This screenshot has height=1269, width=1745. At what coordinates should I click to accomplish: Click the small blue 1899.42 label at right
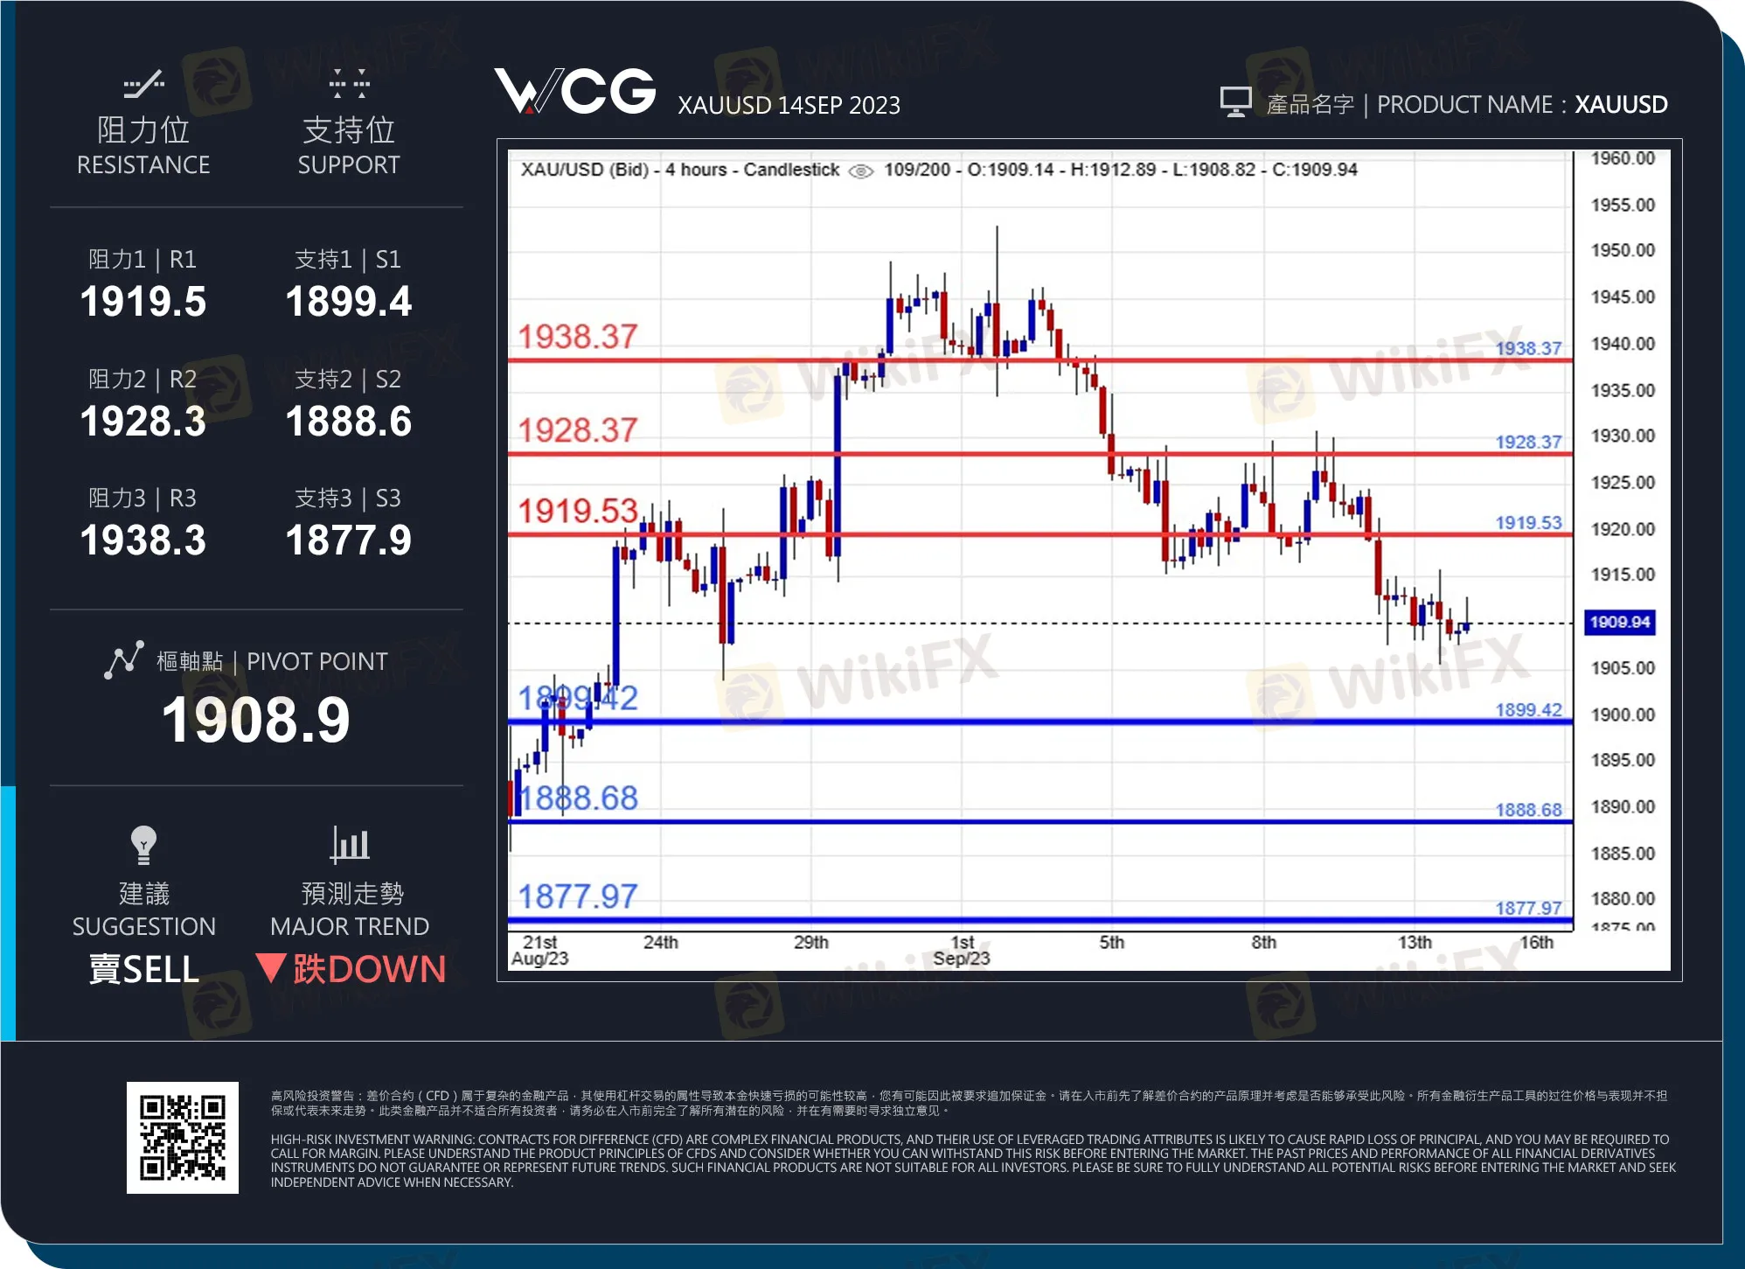tap(1528, 709)
